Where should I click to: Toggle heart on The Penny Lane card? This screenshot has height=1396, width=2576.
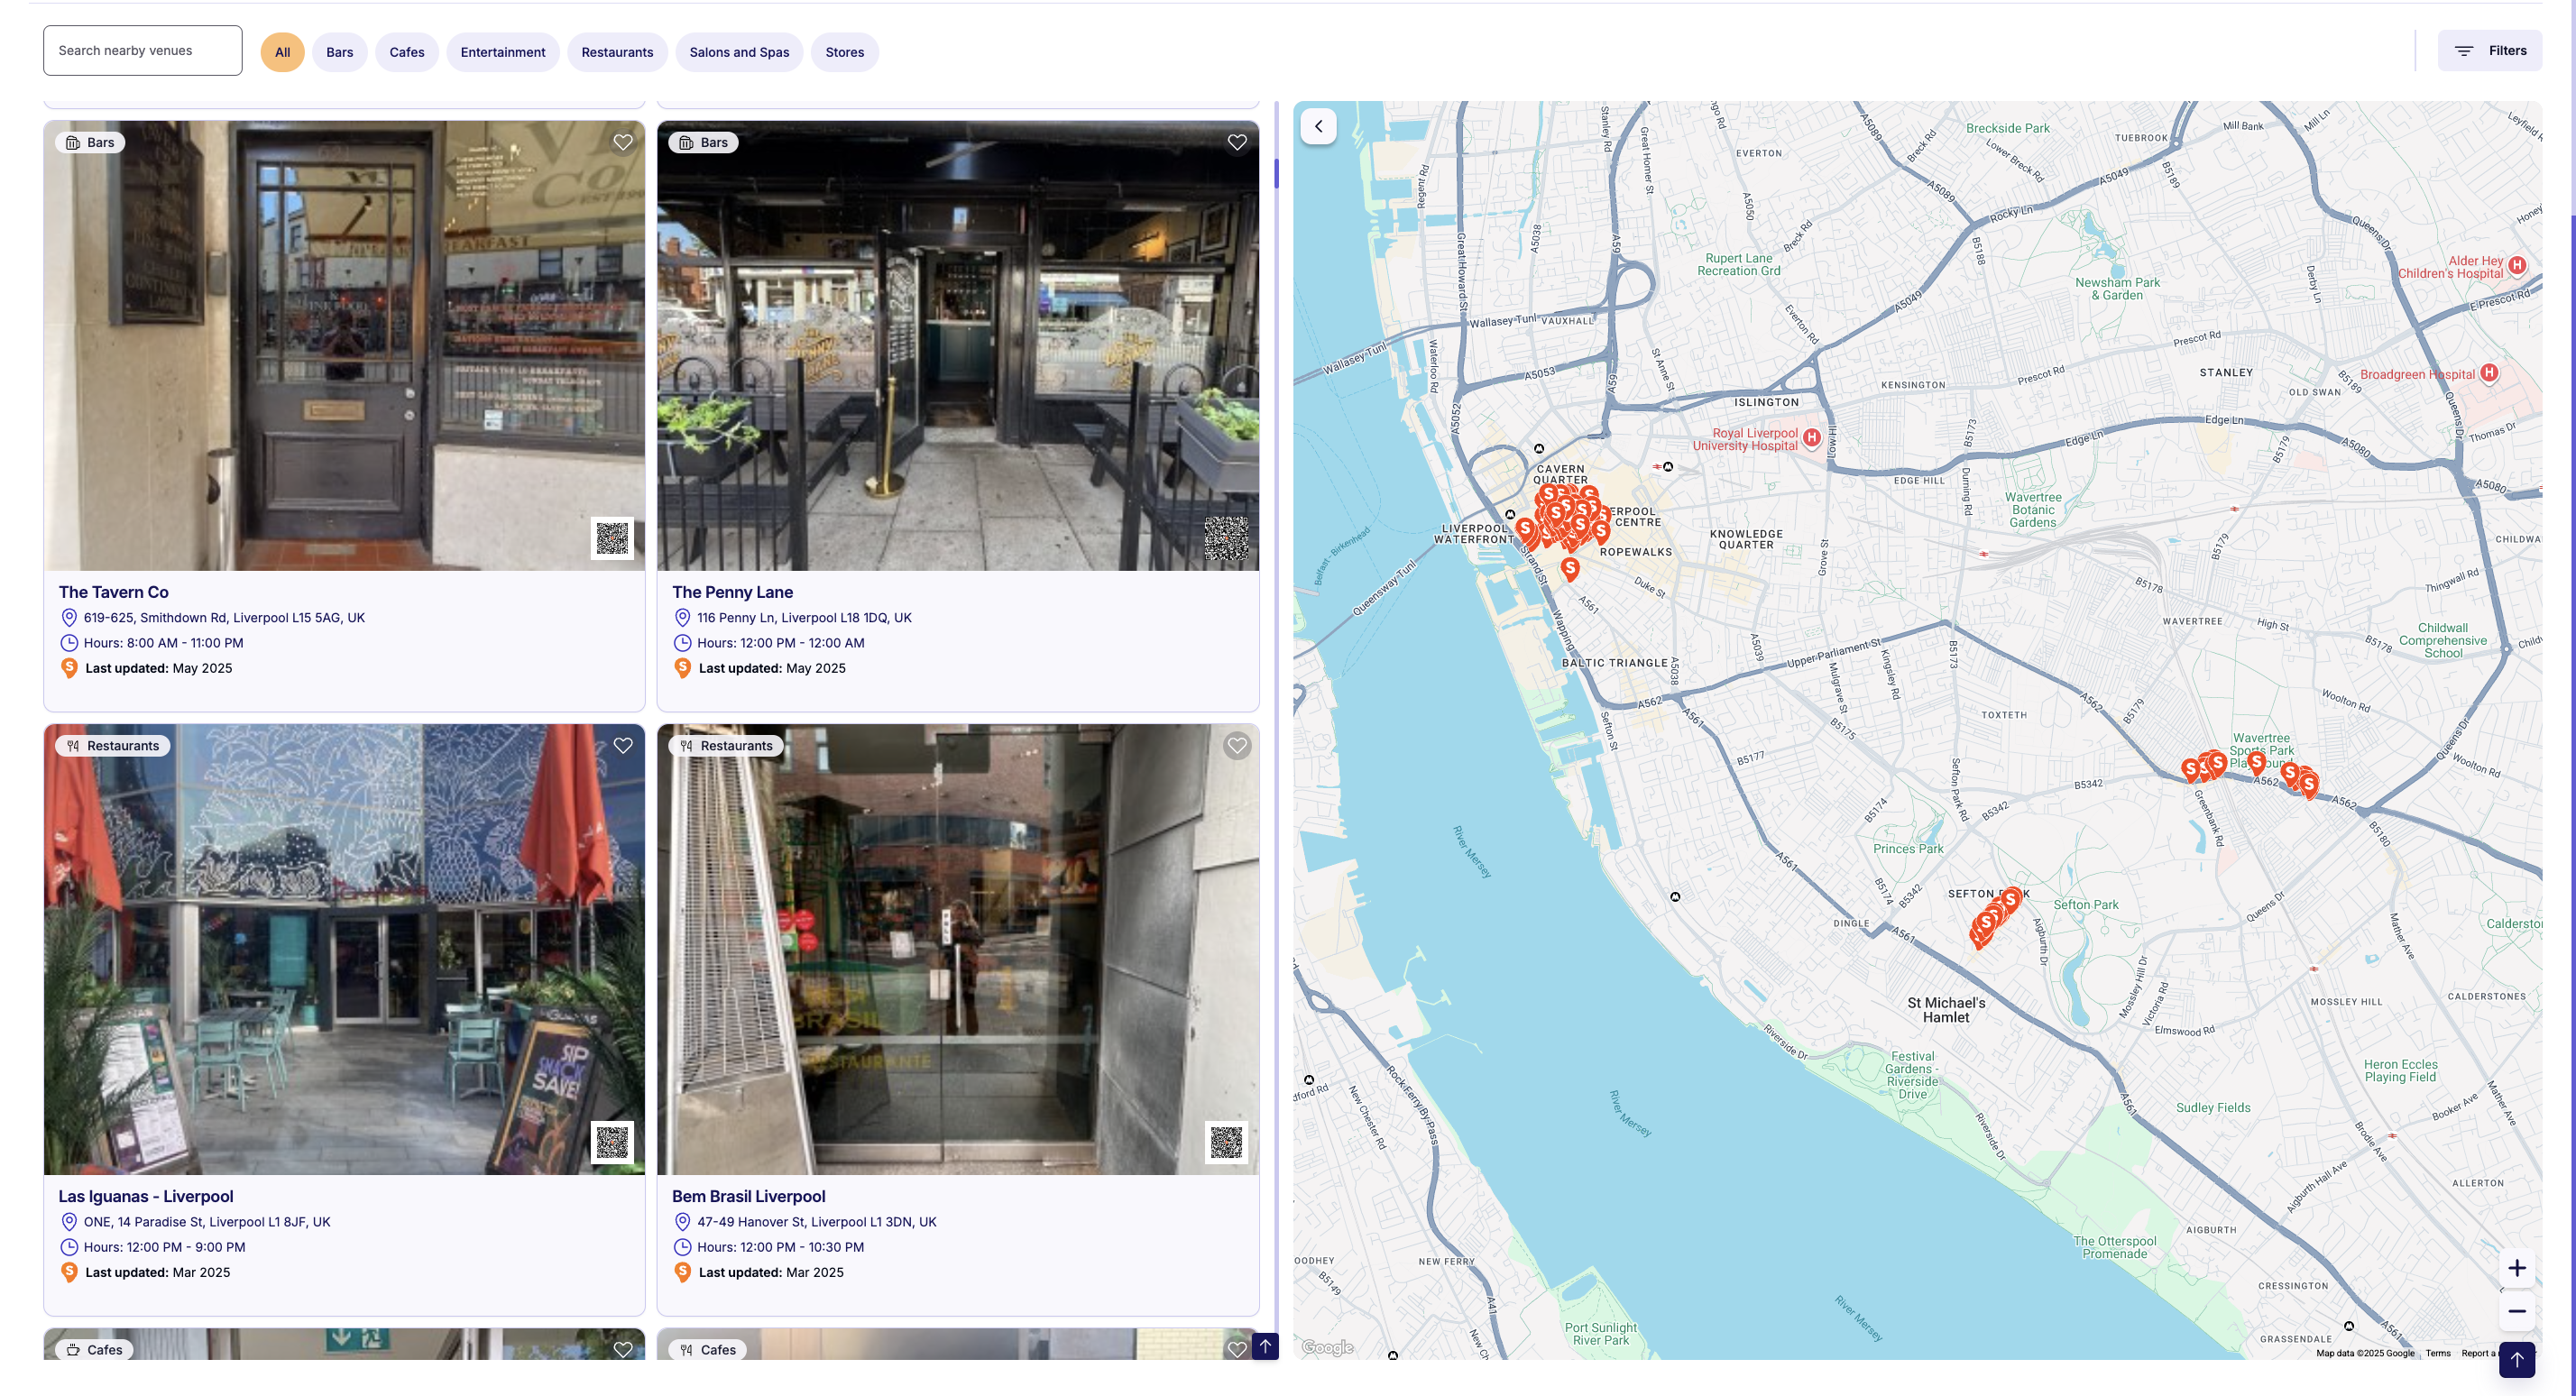[x=1237, y=143]
